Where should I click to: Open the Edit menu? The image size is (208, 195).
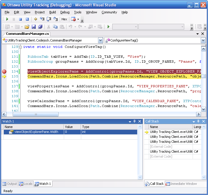[17, 12]
